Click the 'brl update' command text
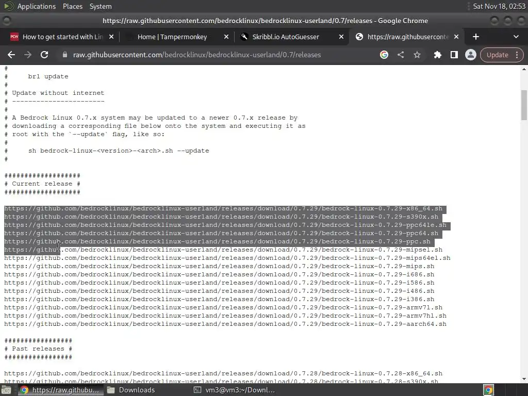This screenshot has height=396, width=528. click(48, 76)
